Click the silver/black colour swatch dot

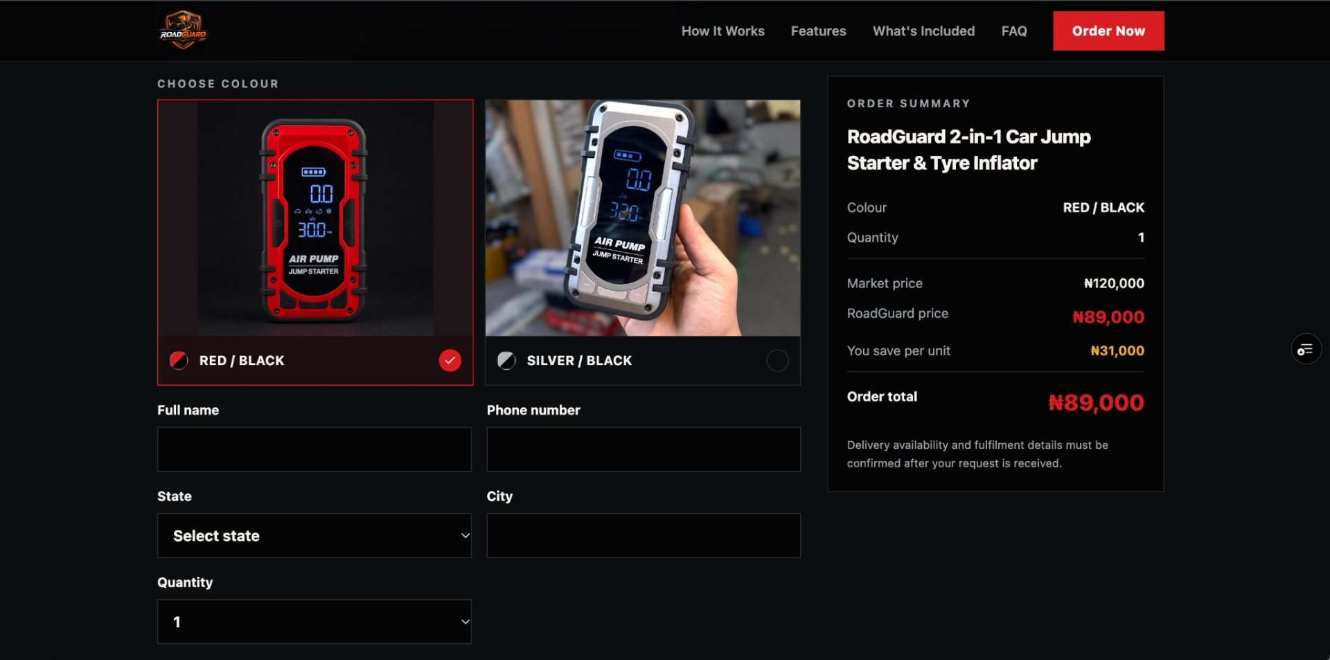point(506,360)
